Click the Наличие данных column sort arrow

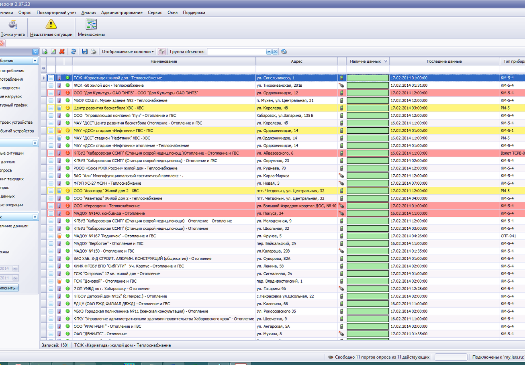click(x=386, y=61)
